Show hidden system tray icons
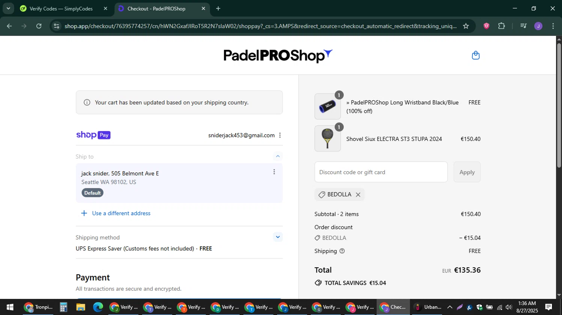This screenshot has width=562, height=315. [450, 307]
